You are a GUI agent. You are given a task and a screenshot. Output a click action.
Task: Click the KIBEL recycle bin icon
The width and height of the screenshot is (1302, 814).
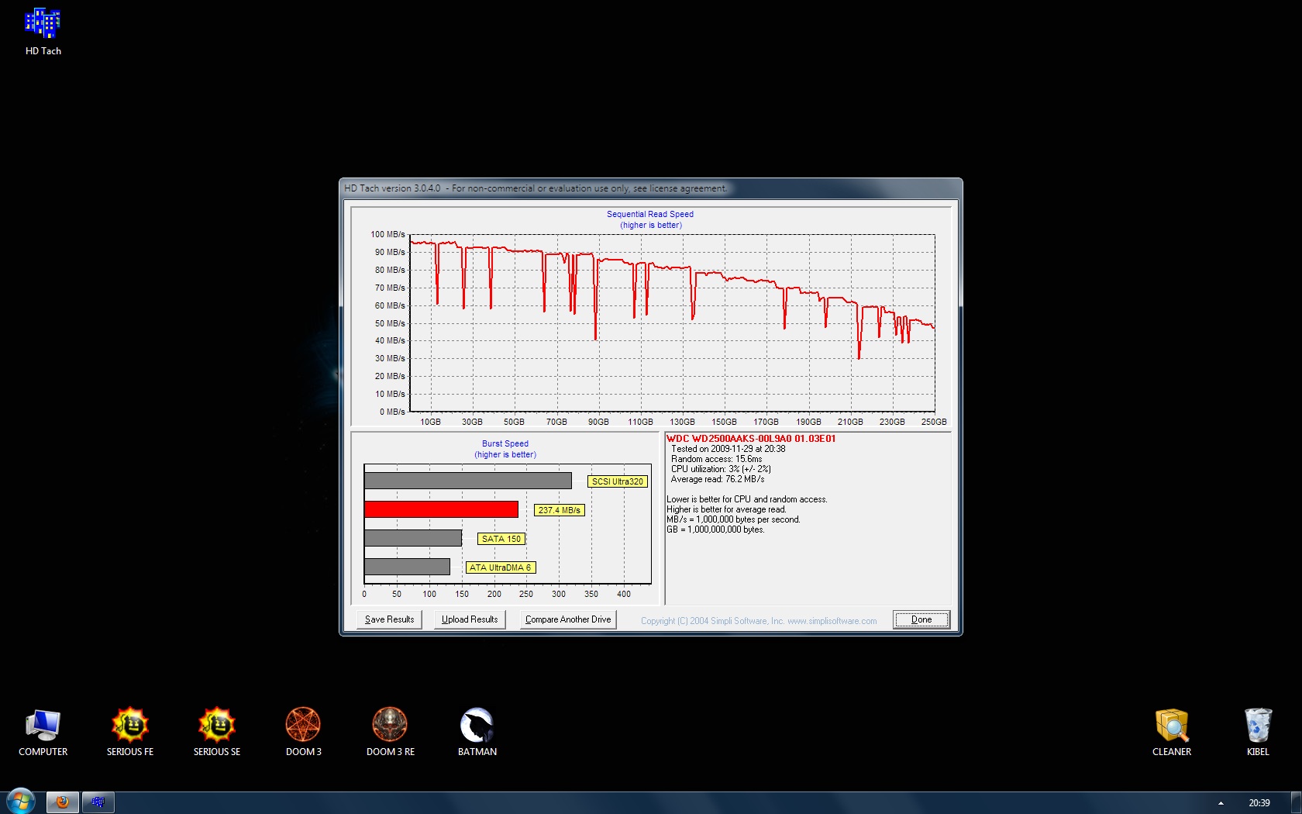pos(1259,732)
